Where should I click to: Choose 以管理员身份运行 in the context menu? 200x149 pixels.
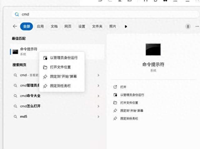click(62, 58)
